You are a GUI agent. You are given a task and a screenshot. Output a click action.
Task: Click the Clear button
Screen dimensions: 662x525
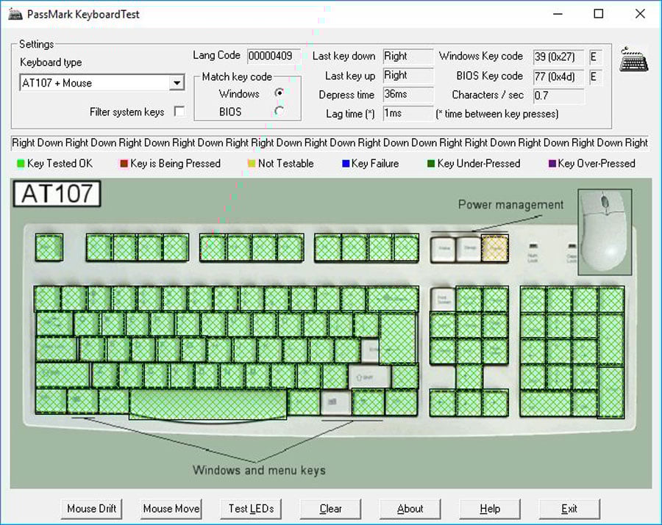pos(330,509)
